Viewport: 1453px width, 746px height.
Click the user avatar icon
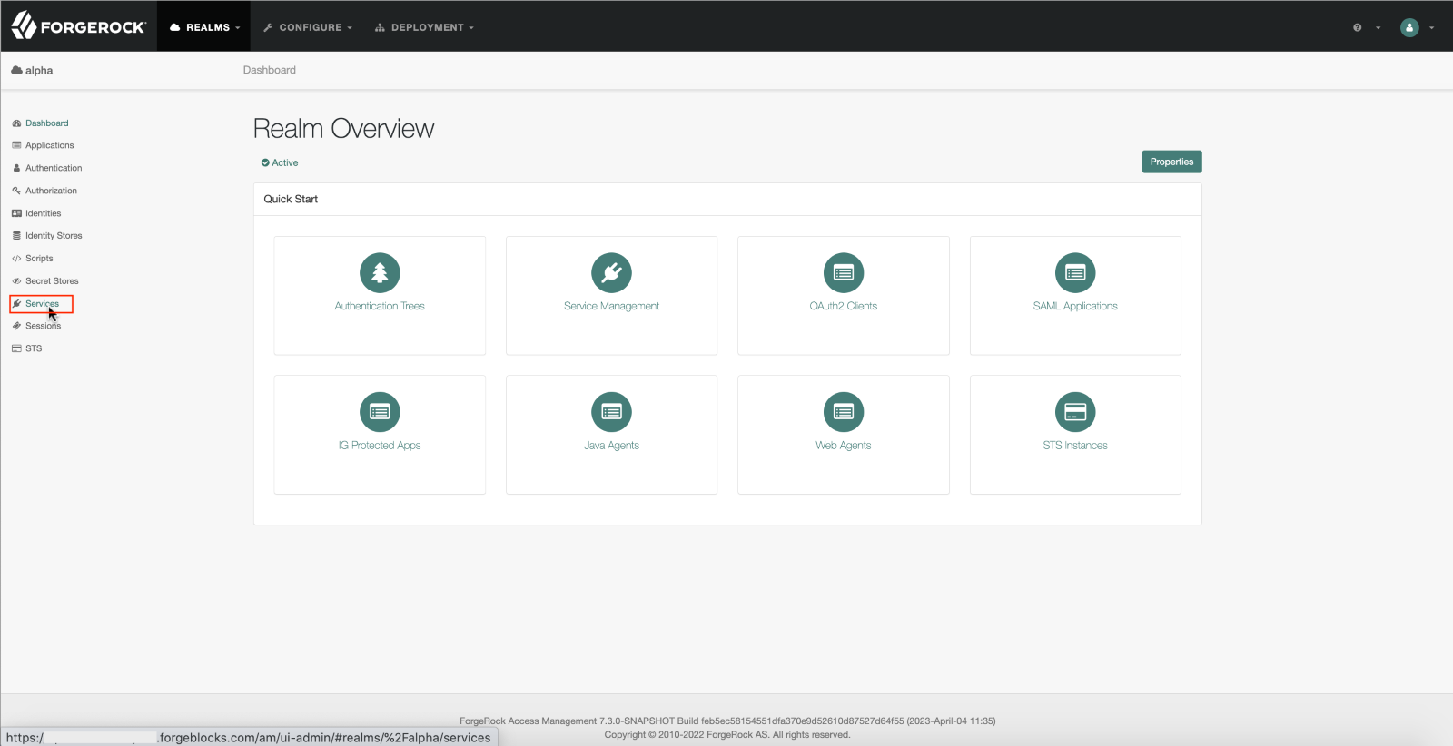pos(1409,27)
